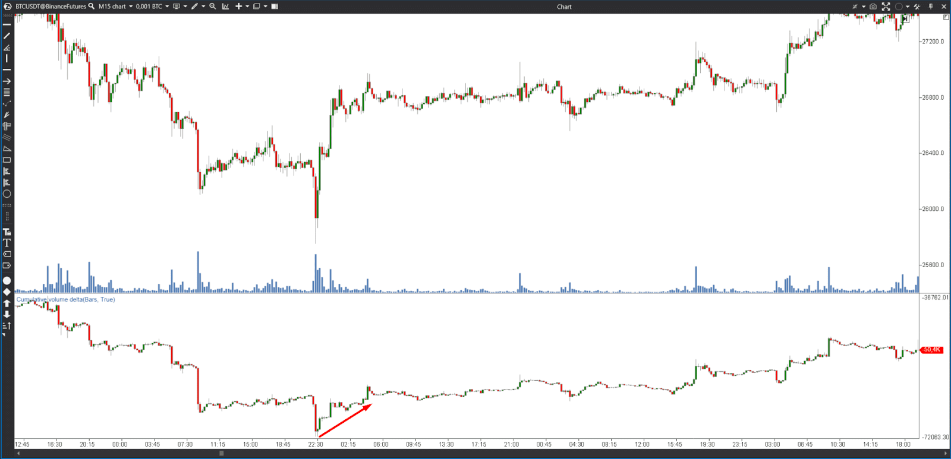Click the right scroll arrow at bottom
Screen dimensions: 951x459
pos(945,454)
